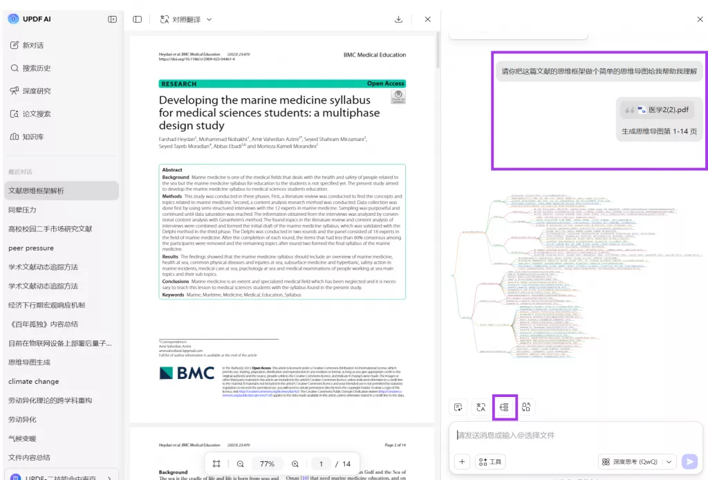Start a new chat with 新对话
Screen dimensions: 708x480
pos(32,45)
